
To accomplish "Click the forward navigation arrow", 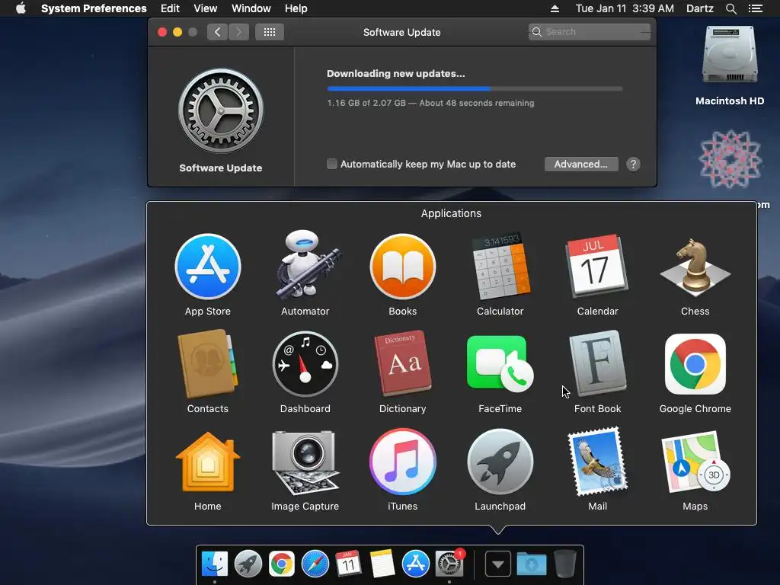I will coord(238,32).
